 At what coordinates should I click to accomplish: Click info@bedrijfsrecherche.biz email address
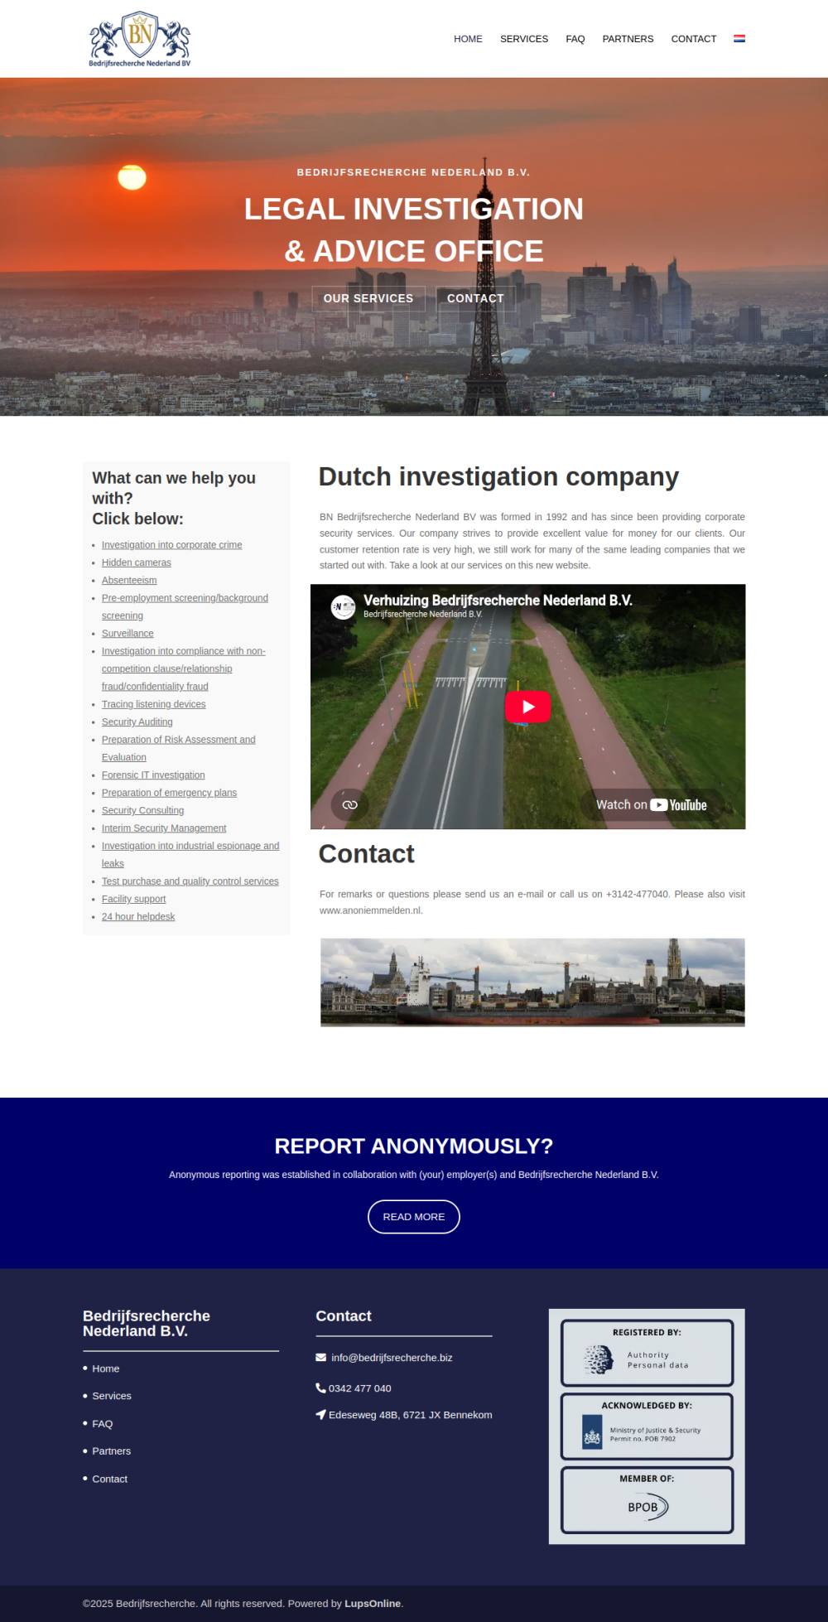pos(392,1357)
